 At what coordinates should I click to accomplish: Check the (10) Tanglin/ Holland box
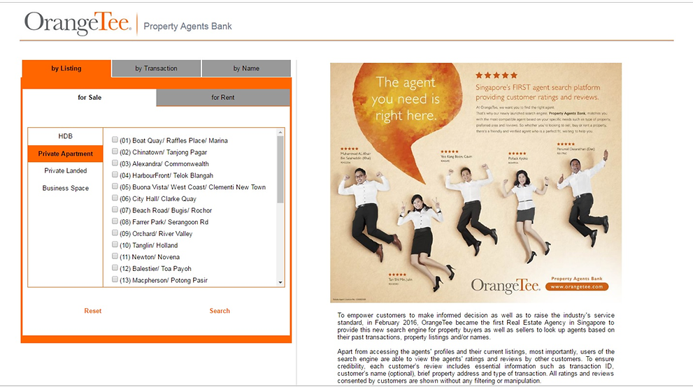coord(115,244)
